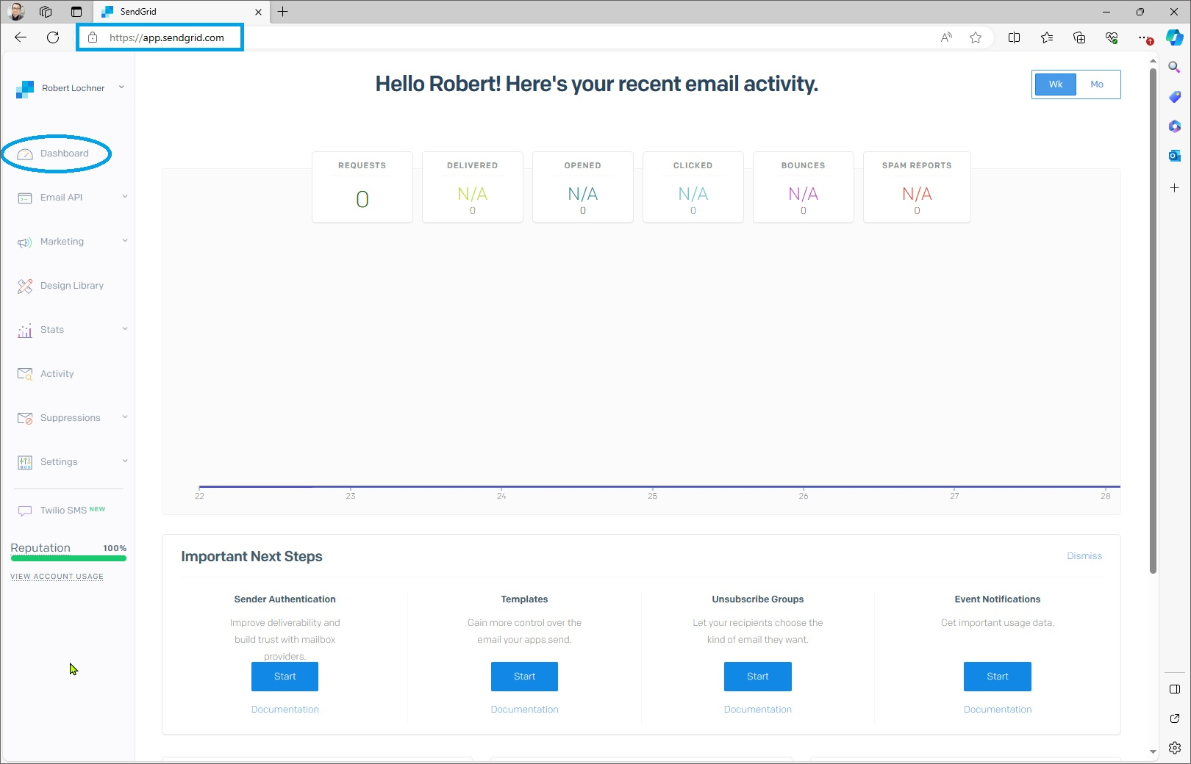Screen dimensions: 1191x764
Task: Click the browser profile avatar
Action: [16, 12]
